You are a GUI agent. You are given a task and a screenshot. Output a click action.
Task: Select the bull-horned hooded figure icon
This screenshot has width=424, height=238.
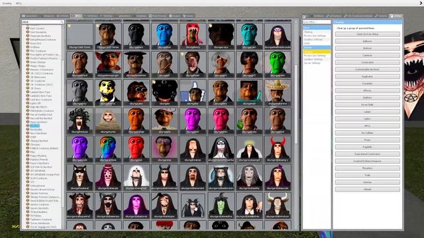(x=278, y=205)
